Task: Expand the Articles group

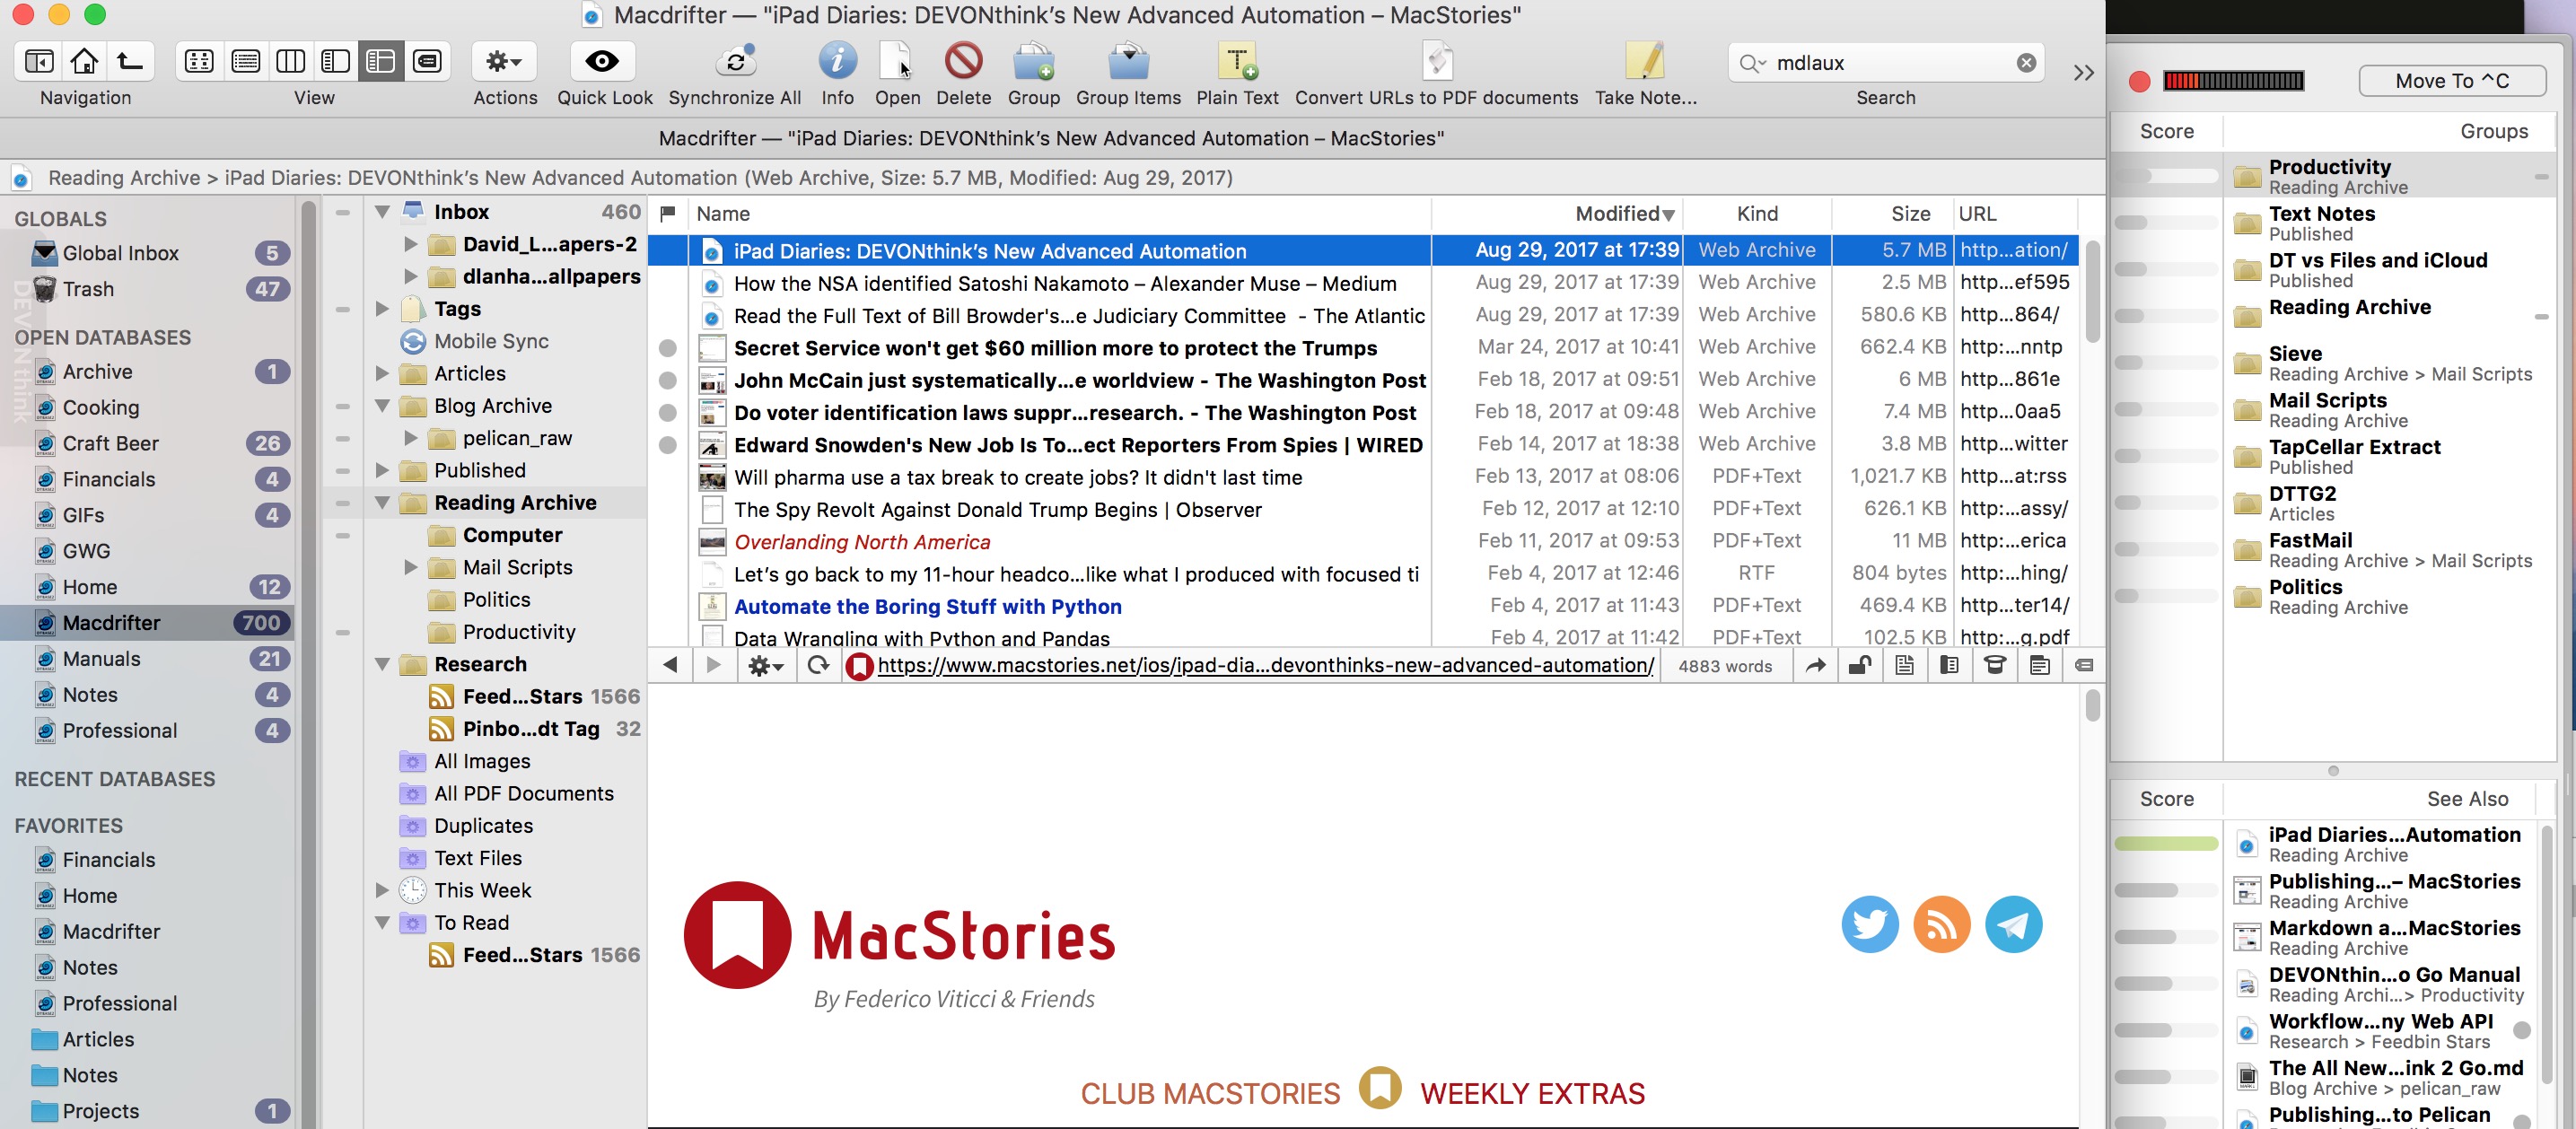Action: 382,374
